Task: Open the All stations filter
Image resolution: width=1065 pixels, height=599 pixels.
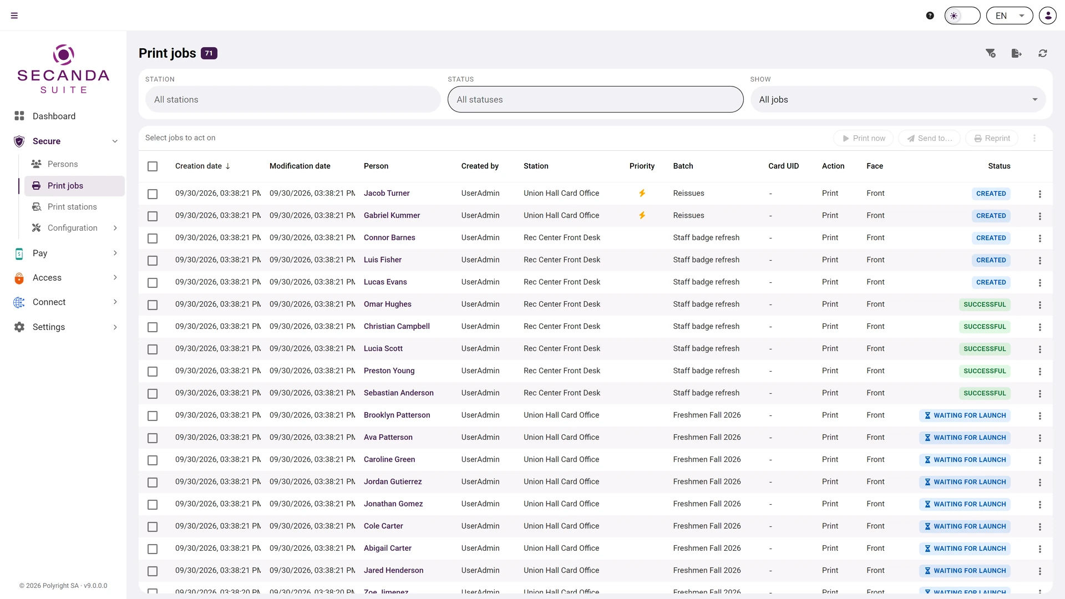Action: 293,99
